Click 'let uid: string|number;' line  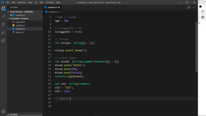click(72, 84)
